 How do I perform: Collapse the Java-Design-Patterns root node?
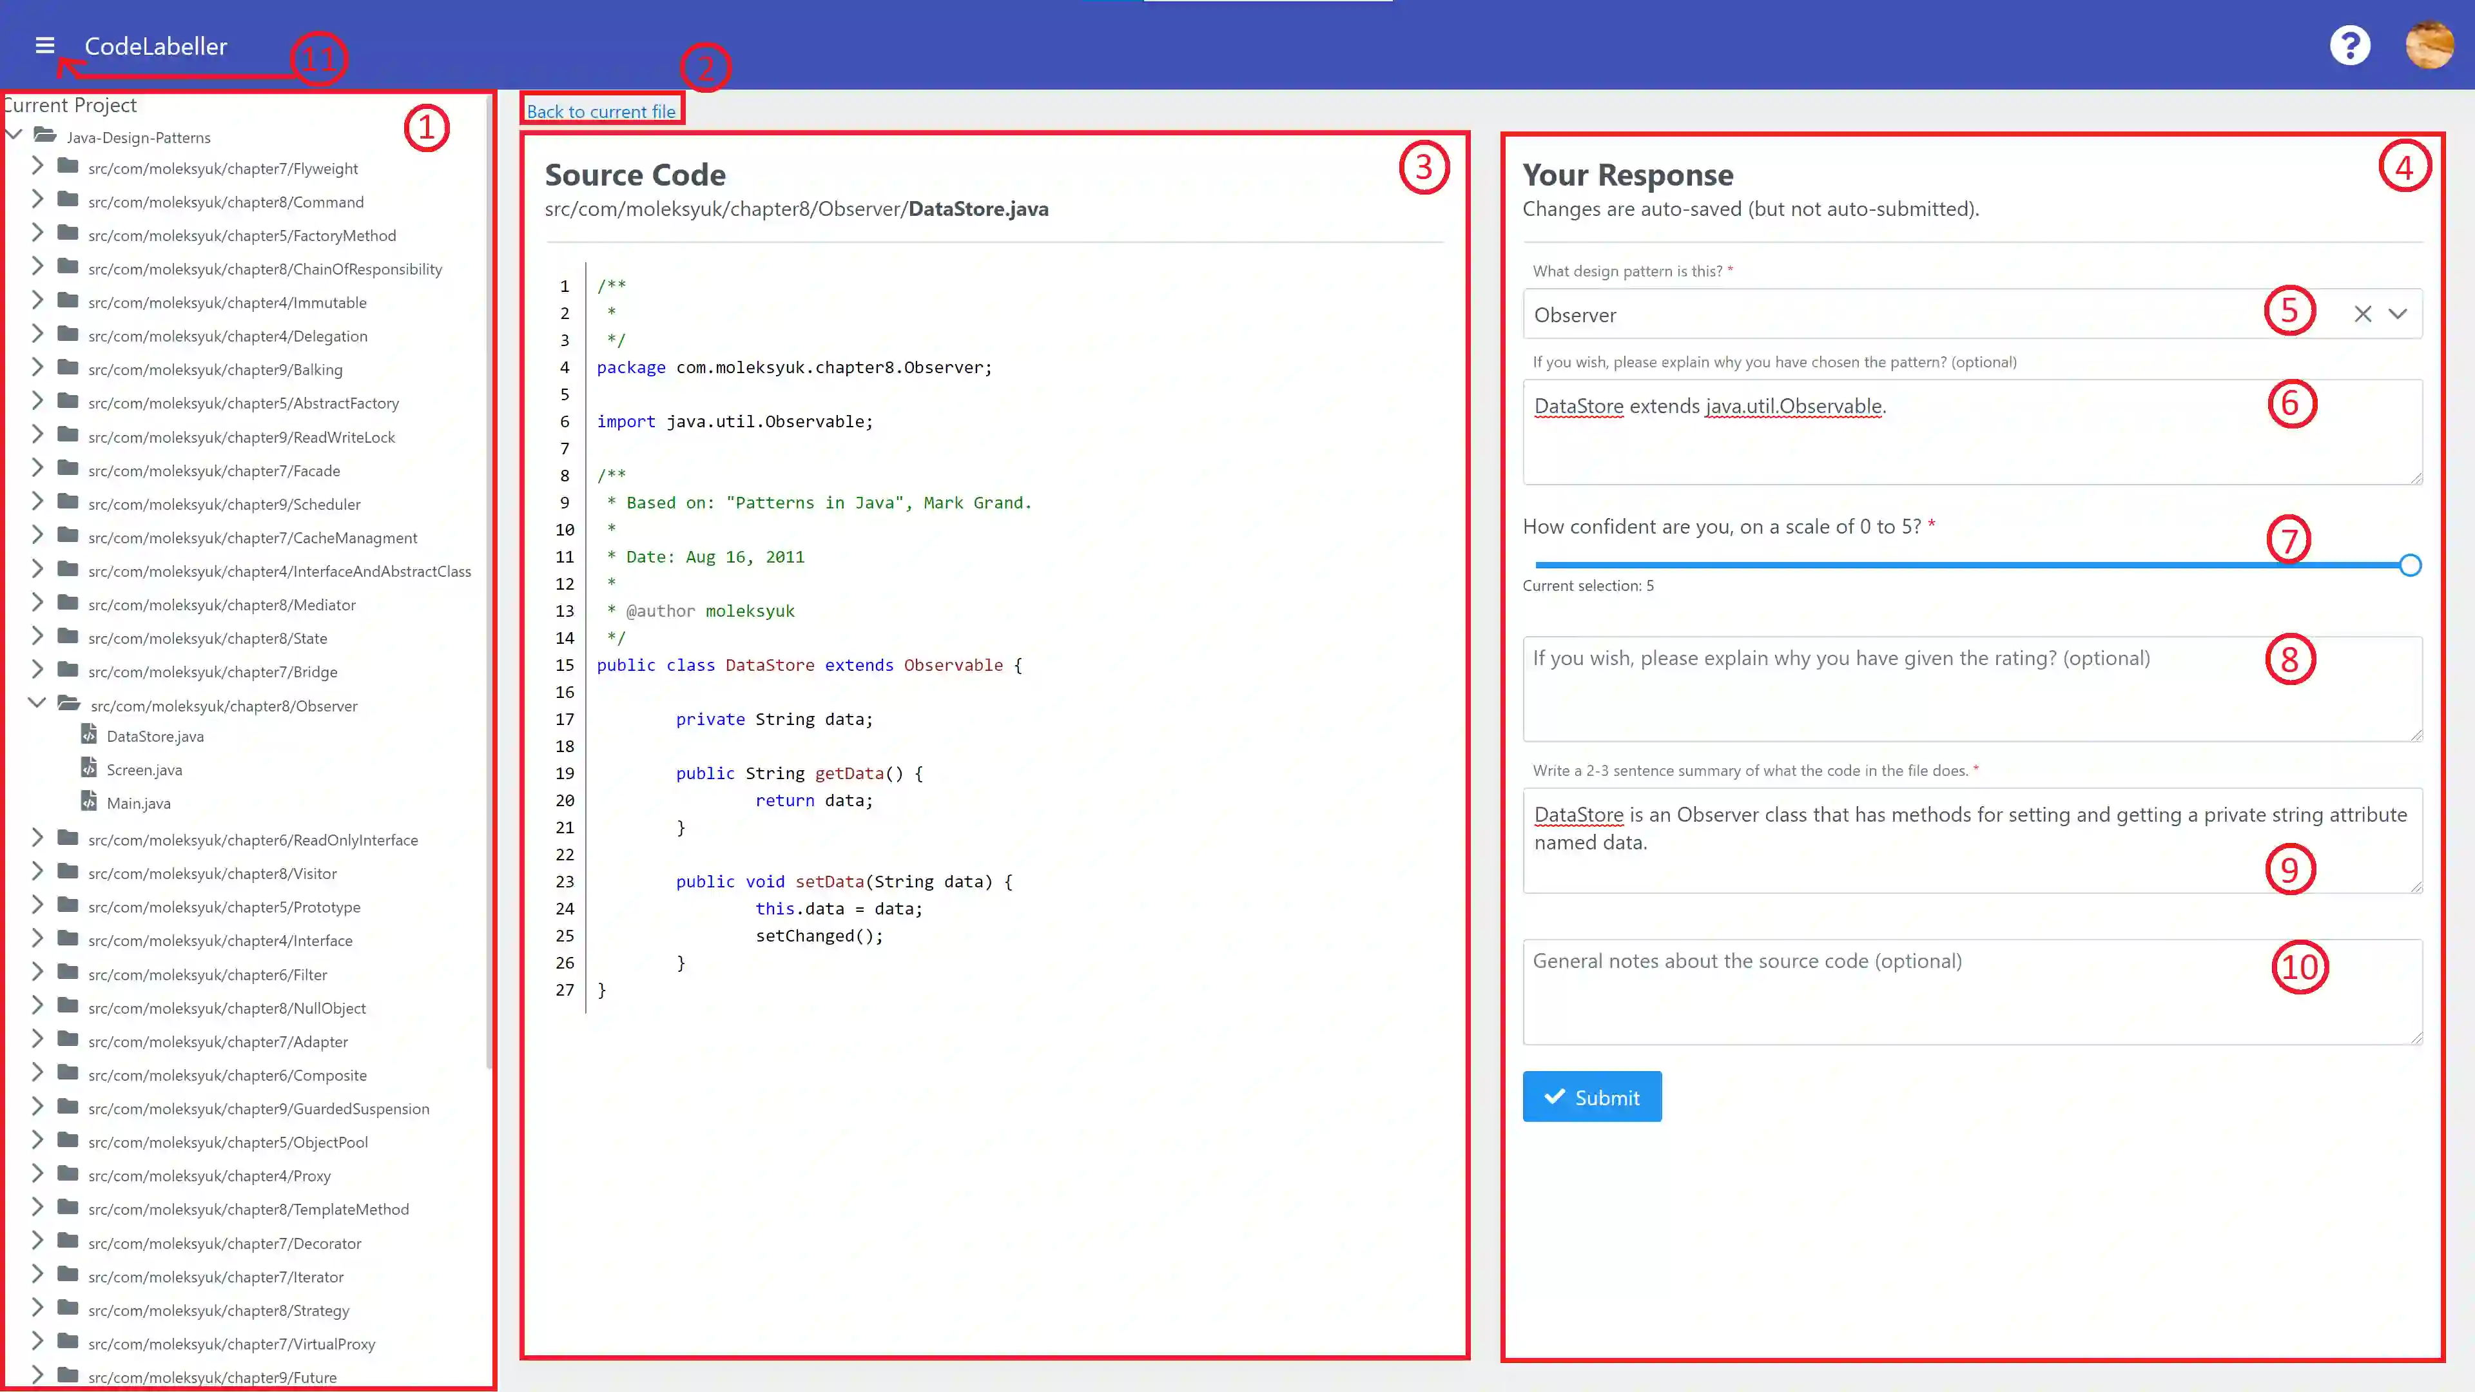point(14,135)
